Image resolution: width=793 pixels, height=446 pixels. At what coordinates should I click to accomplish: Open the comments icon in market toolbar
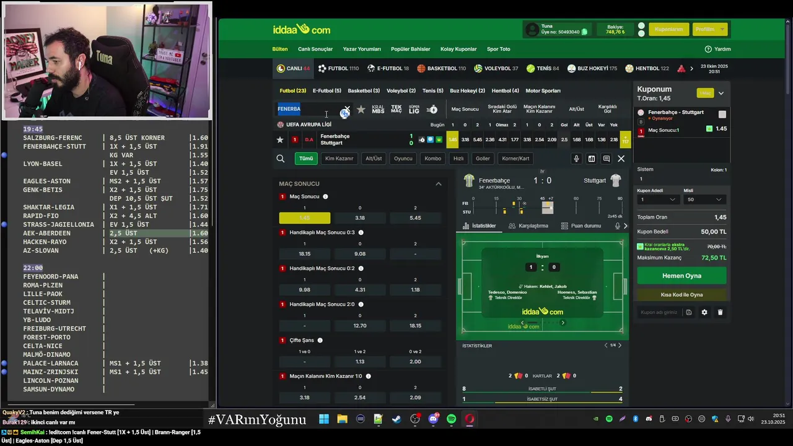[607, 159]
